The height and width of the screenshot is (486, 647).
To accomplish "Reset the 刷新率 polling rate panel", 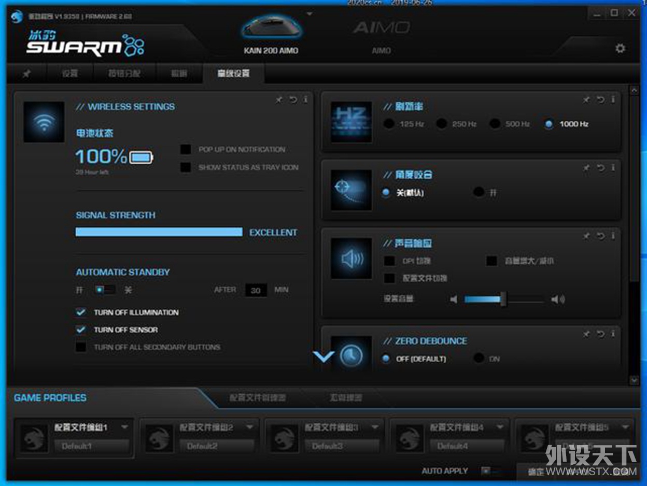I will [601, 99].
